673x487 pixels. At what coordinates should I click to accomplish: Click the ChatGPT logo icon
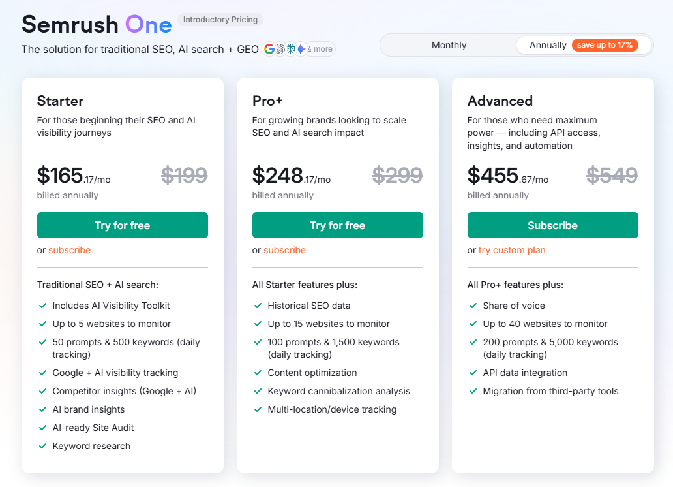[x=280, y=49]
